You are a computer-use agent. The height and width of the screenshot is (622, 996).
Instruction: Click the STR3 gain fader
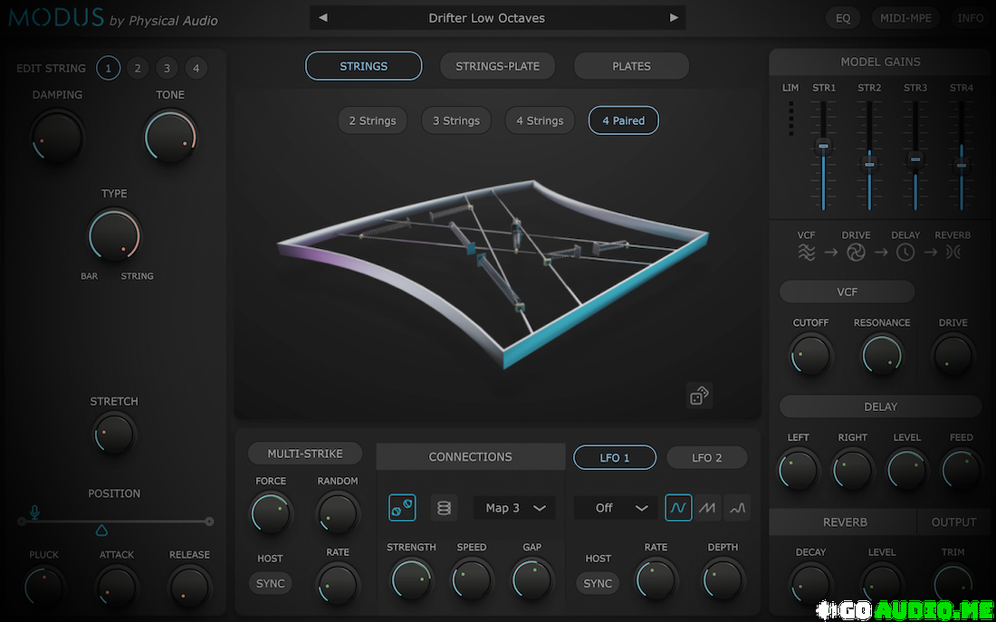coord(915,158)
